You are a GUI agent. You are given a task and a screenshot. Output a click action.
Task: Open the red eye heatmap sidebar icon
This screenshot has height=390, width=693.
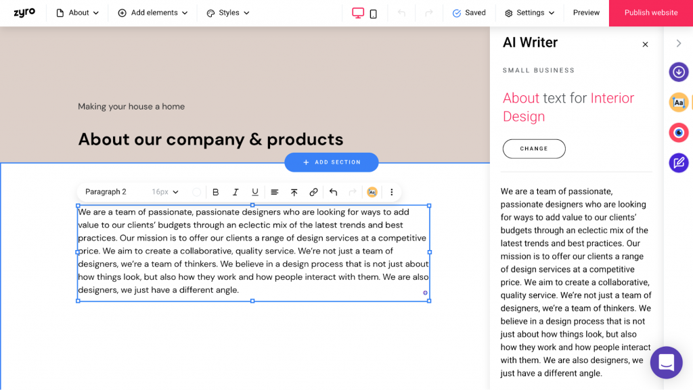pyautogui.click(x=679, y=132)
